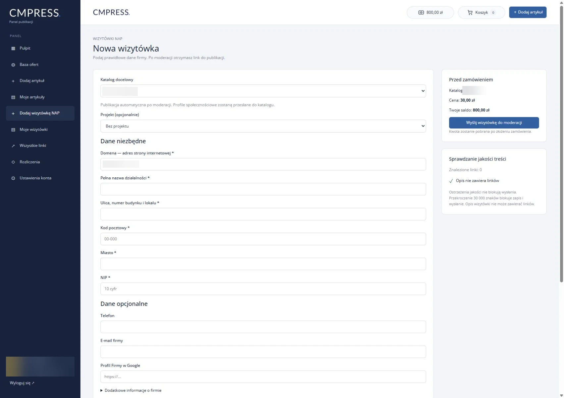Click the diamond icon beside Rozliczenia
The height and width of the screenshot is (398, 564).
click(x=13, y=162)
